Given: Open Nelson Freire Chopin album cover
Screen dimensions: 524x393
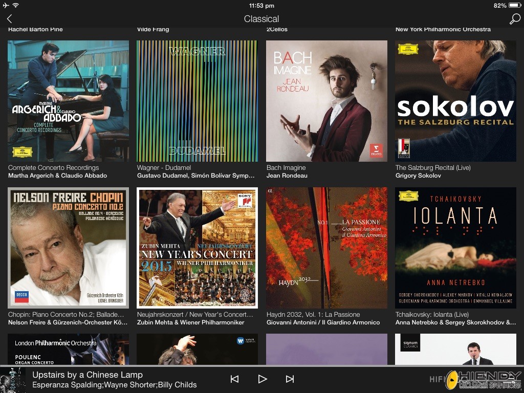Looking at the screenshot, I should click(68, 248).
